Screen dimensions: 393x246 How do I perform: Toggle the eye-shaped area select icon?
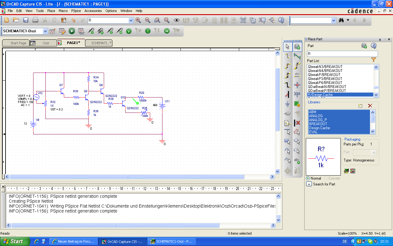tap(177, 20)
